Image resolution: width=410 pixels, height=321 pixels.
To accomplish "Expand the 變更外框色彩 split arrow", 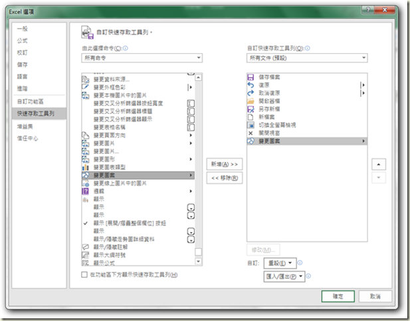I will 190,87.
